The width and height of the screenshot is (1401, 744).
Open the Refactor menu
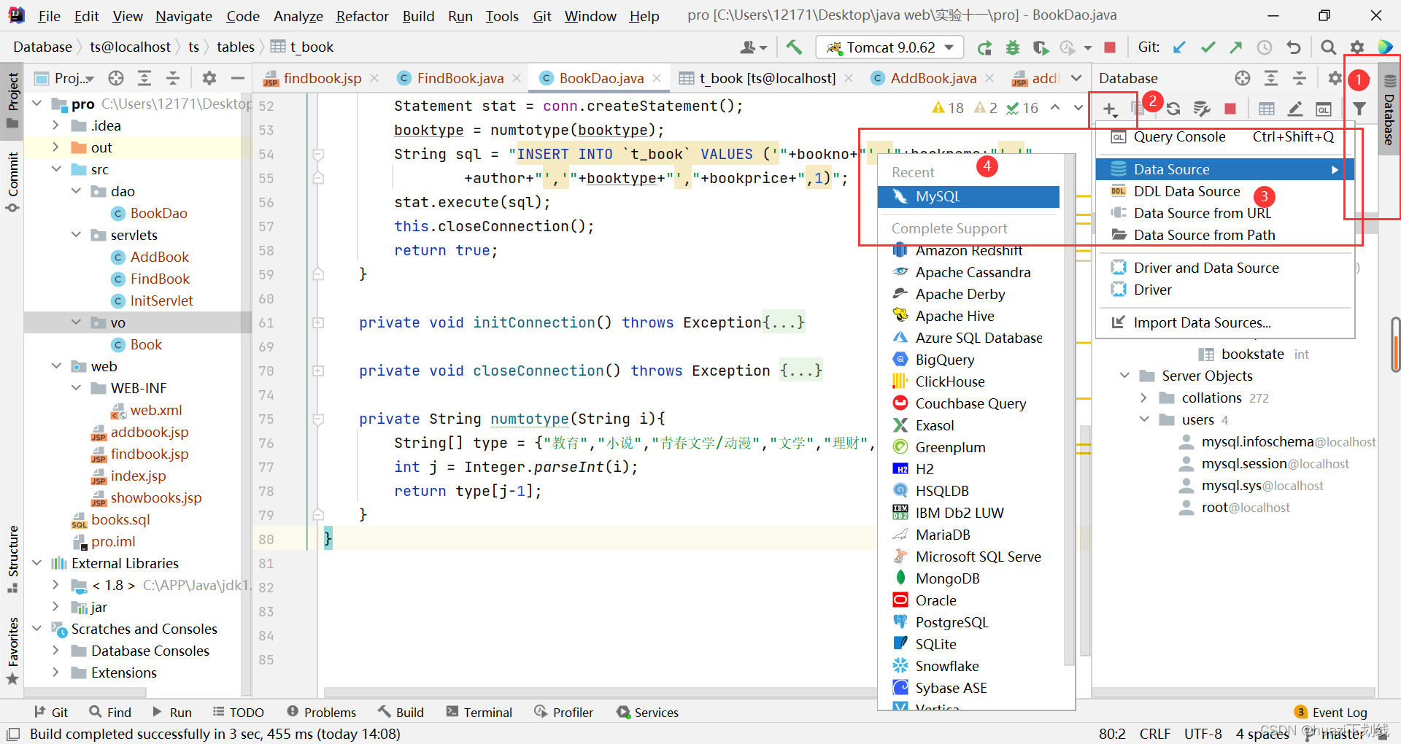[x=362, y=16]
